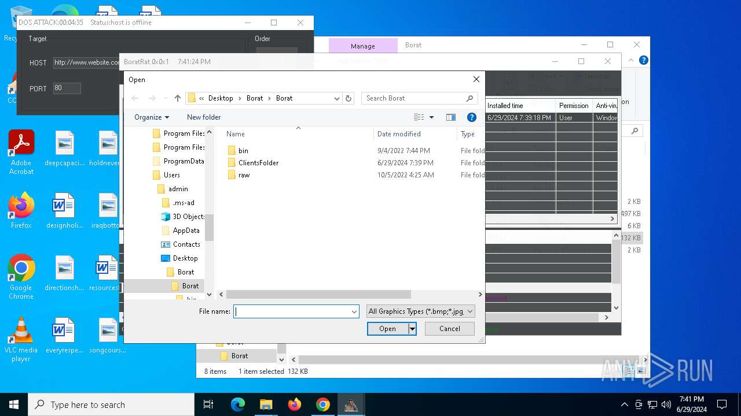This screenshot has width=741, height=416.
Task: Switch to BoratRat app on taskbar
Action: [x=351, y=404]
